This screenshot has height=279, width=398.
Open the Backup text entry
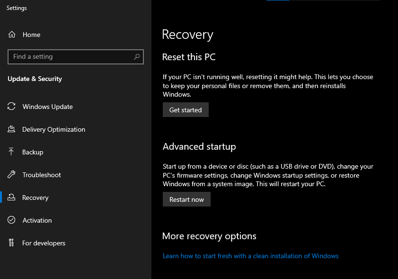click(33, 152)
